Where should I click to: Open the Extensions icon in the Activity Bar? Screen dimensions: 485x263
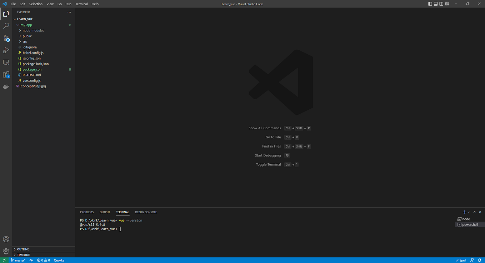(x=6, y=74)
